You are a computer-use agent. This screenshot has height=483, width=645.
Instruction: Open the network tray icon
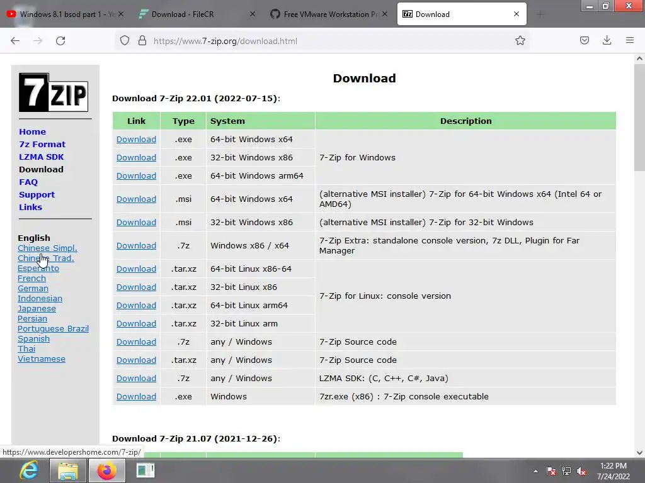pyautogui.click(x=566, y=471)
